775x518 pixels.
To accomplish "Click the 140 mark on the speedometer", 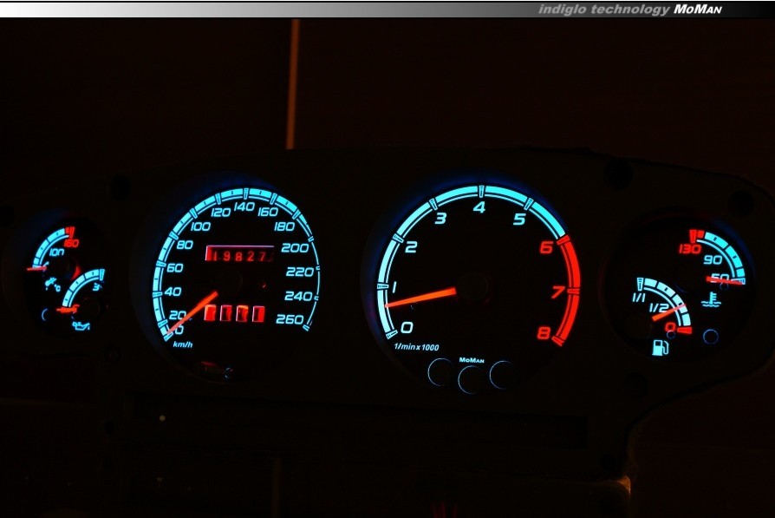I will click(x=244, y=207).
